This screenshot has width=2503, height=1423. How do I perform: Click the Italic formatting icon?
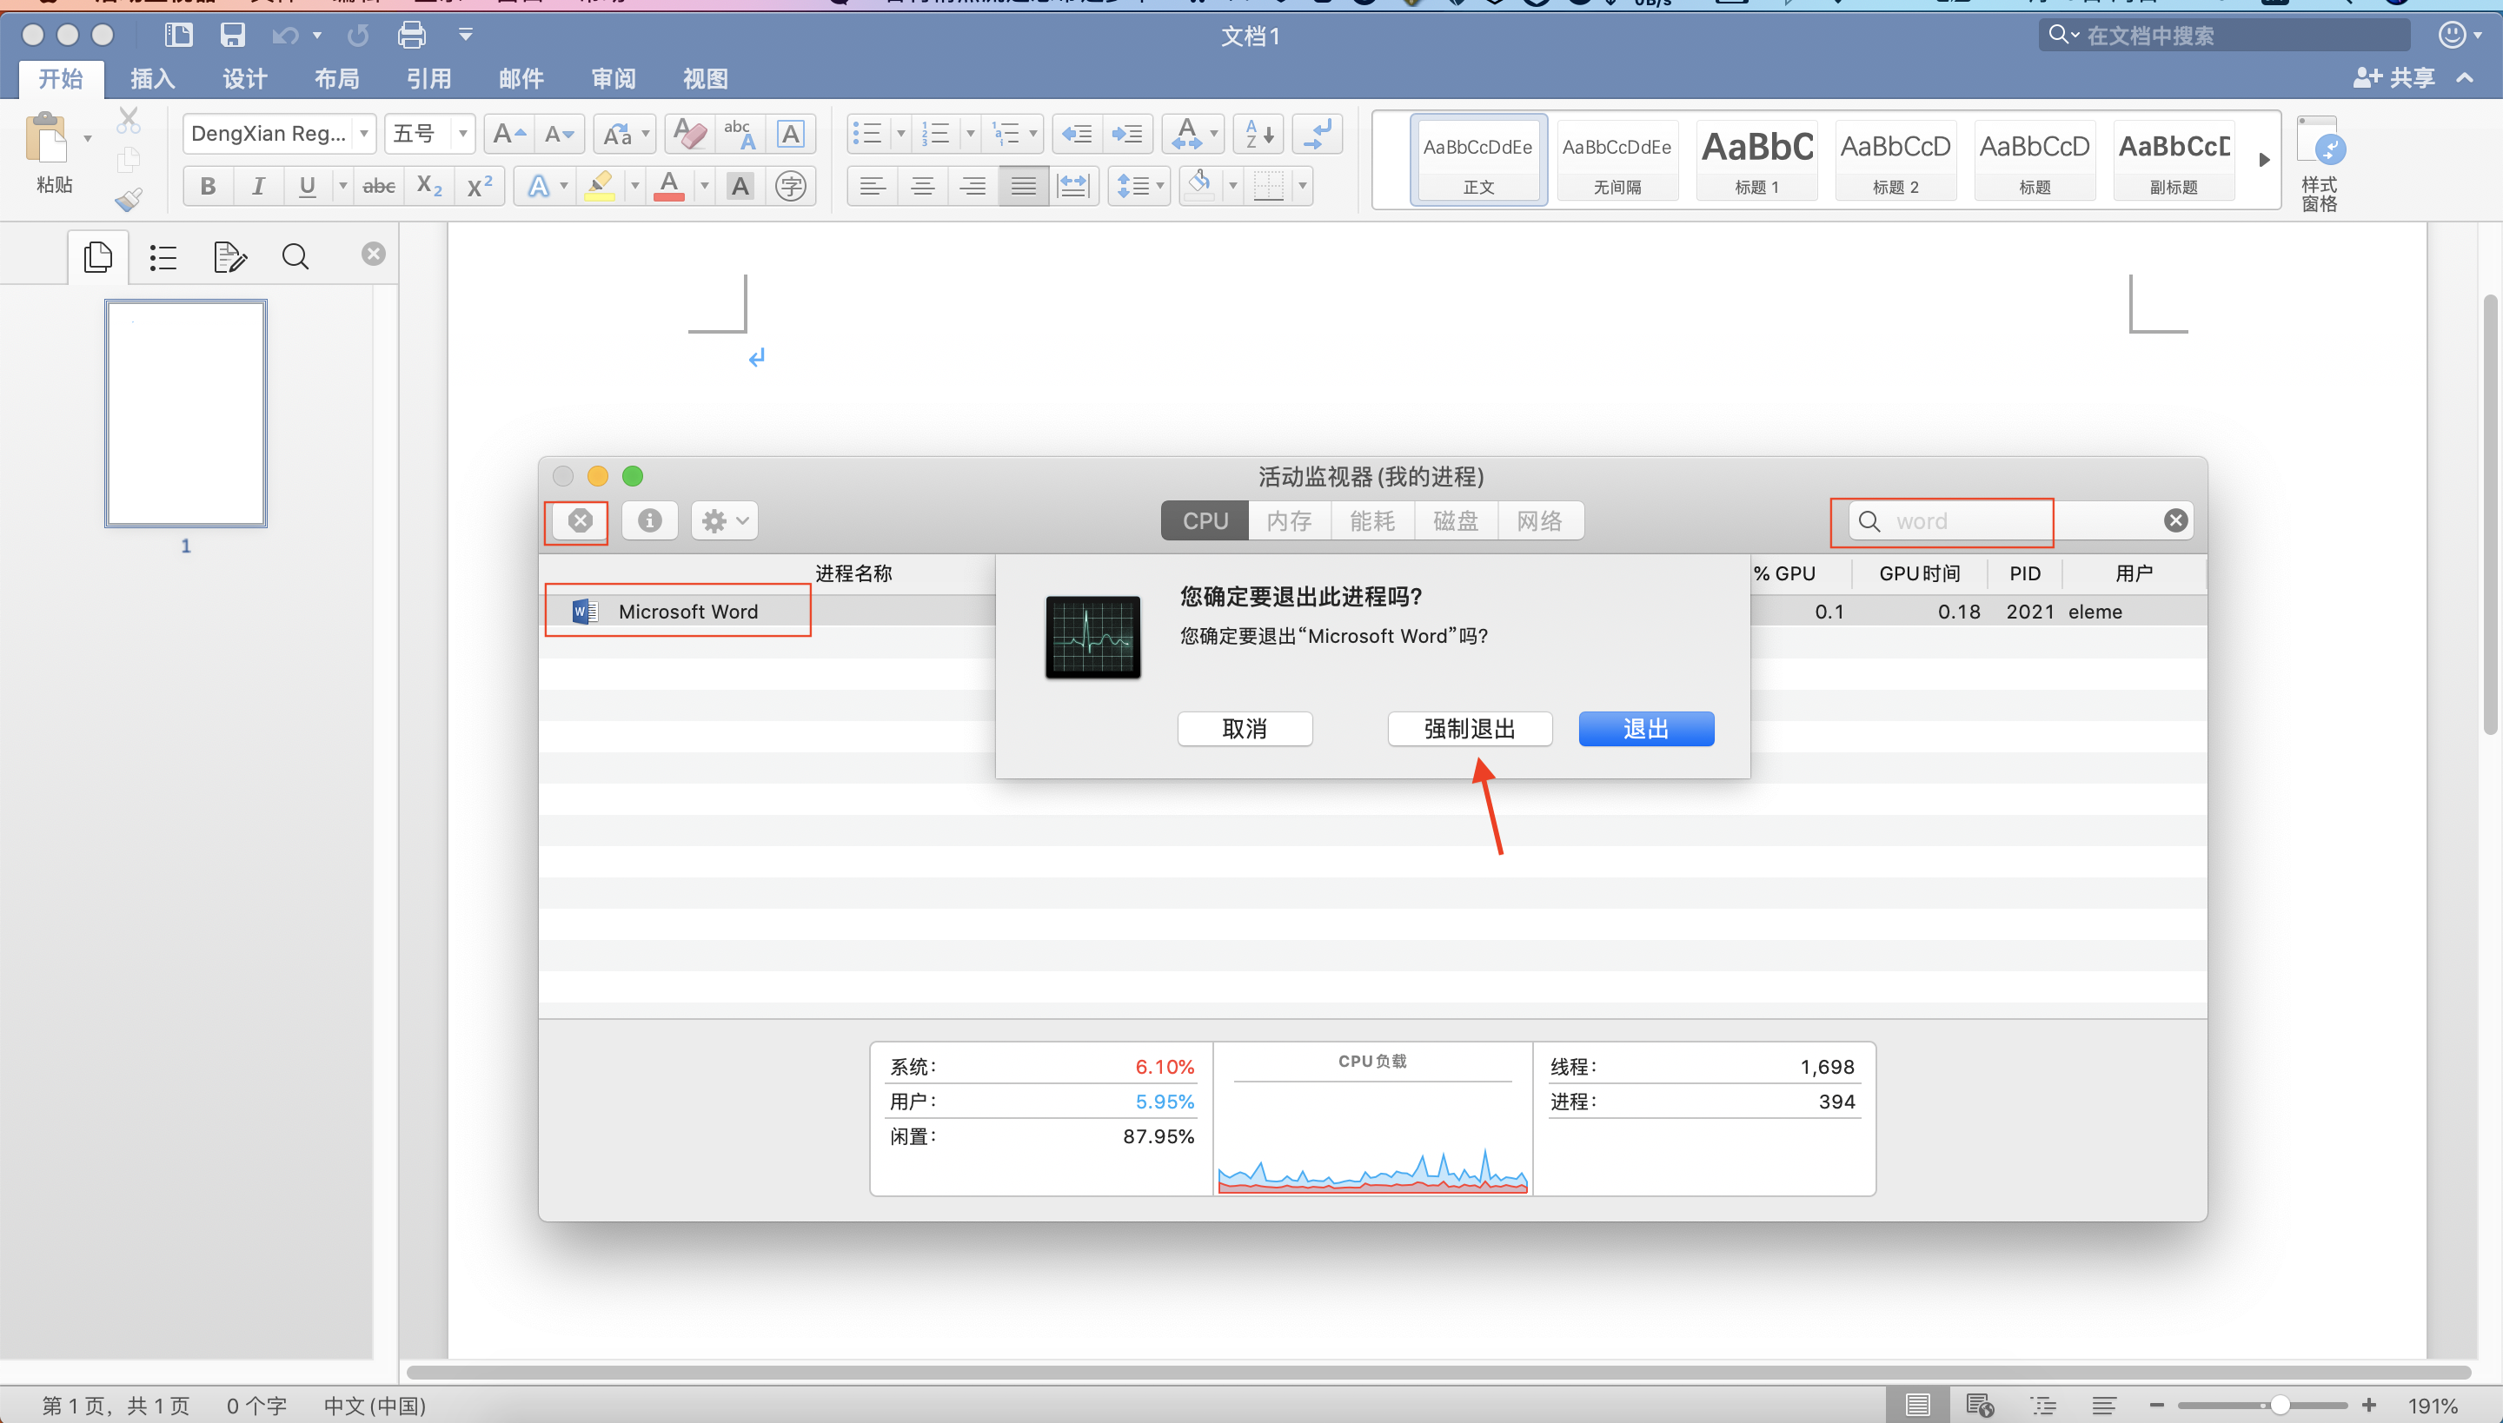click(258, 186)
